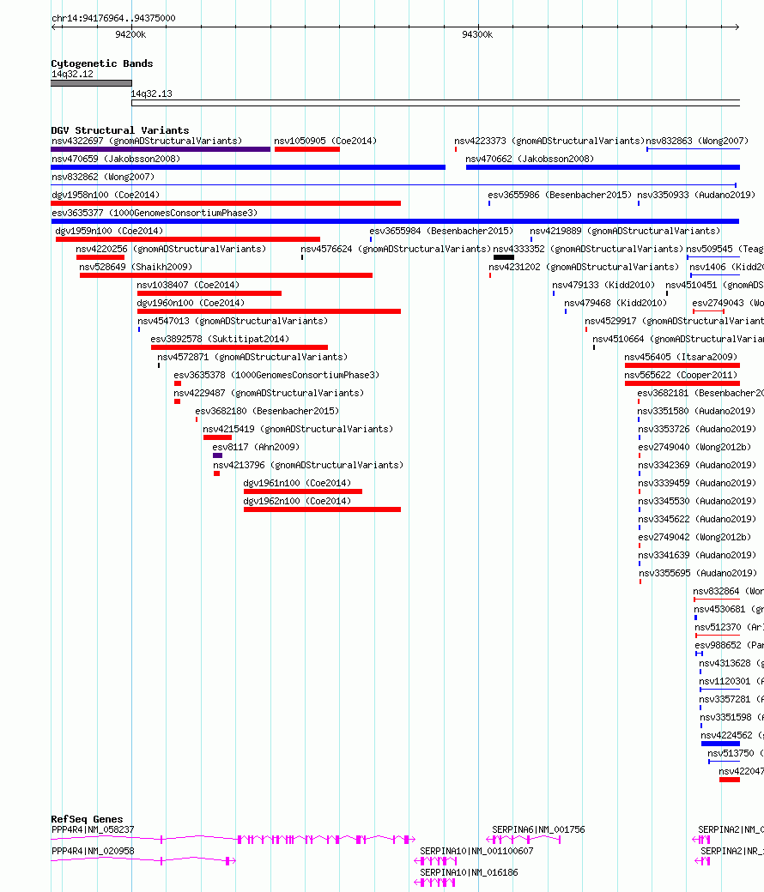Screen dimensions: 764x892
Task: Open nsv4576624 gnomAD variant label
Action: (396, 250)
